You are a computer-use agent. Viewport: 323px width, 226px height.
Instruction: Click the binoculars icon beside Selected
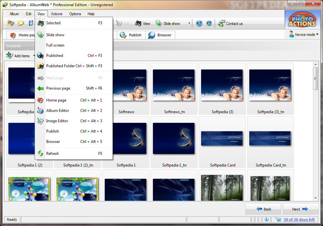tap(40, 23)
